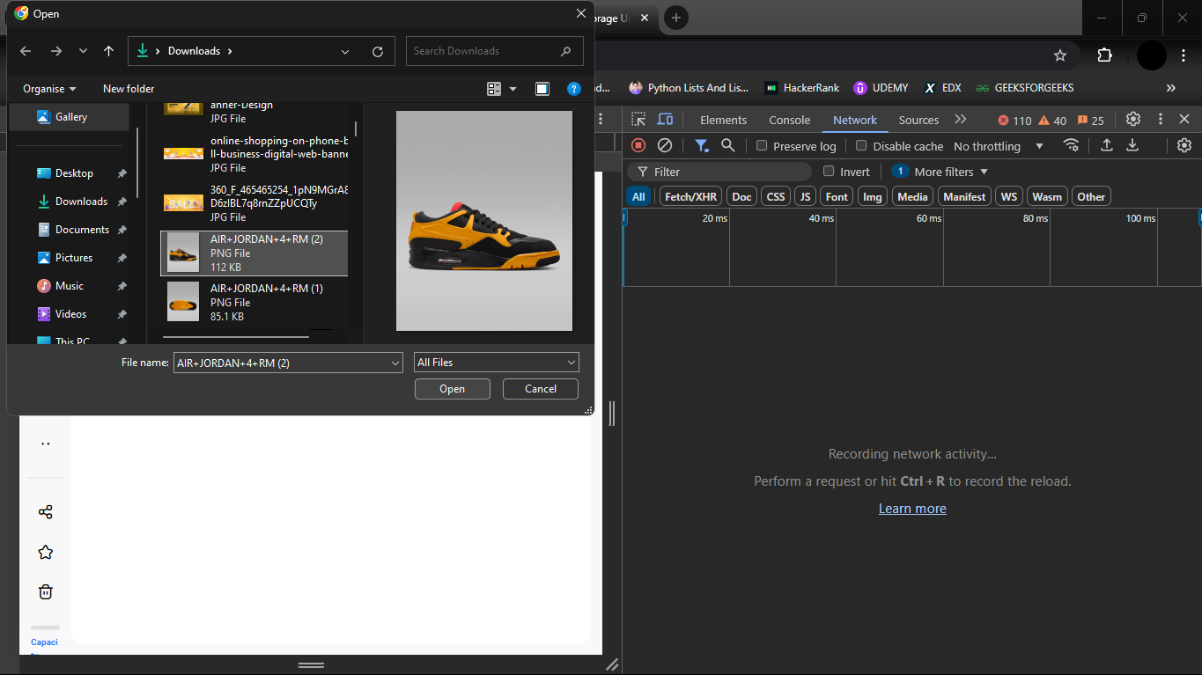Export the network log as HAR
The width and height of the screenshot is (1202, 675).
point(1132,145)
